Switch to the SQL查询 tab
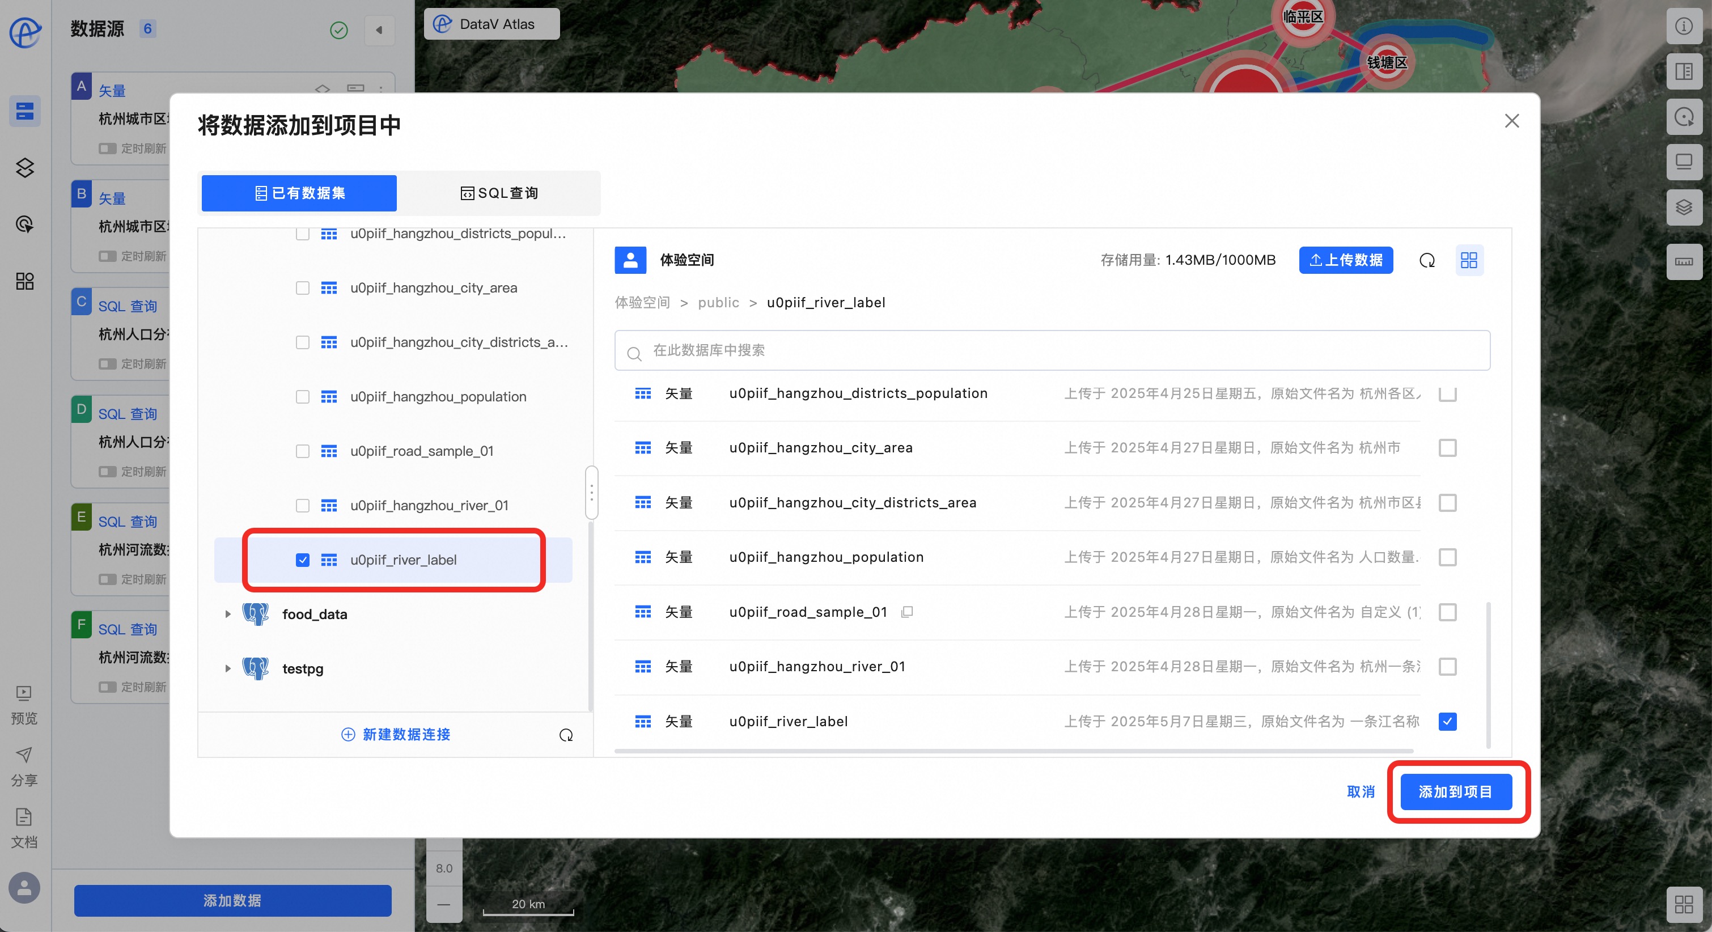Viewport: 1712px width, 932px height. click(x=499, y=193)
